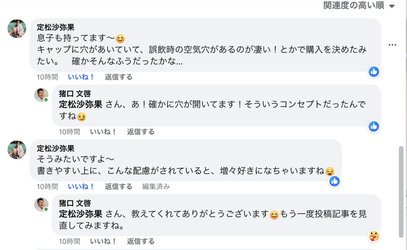Click the vertical scrollbar thumb on the right

coord(401,190)
